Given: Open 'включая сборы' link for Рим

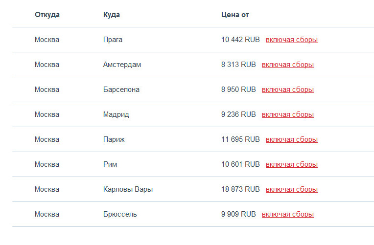Looking at the screenshot, I should [x=291, y=164].
